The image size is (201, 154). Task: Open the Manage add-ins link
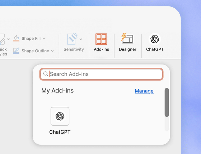pyautogui.click(x=144, y=91)
